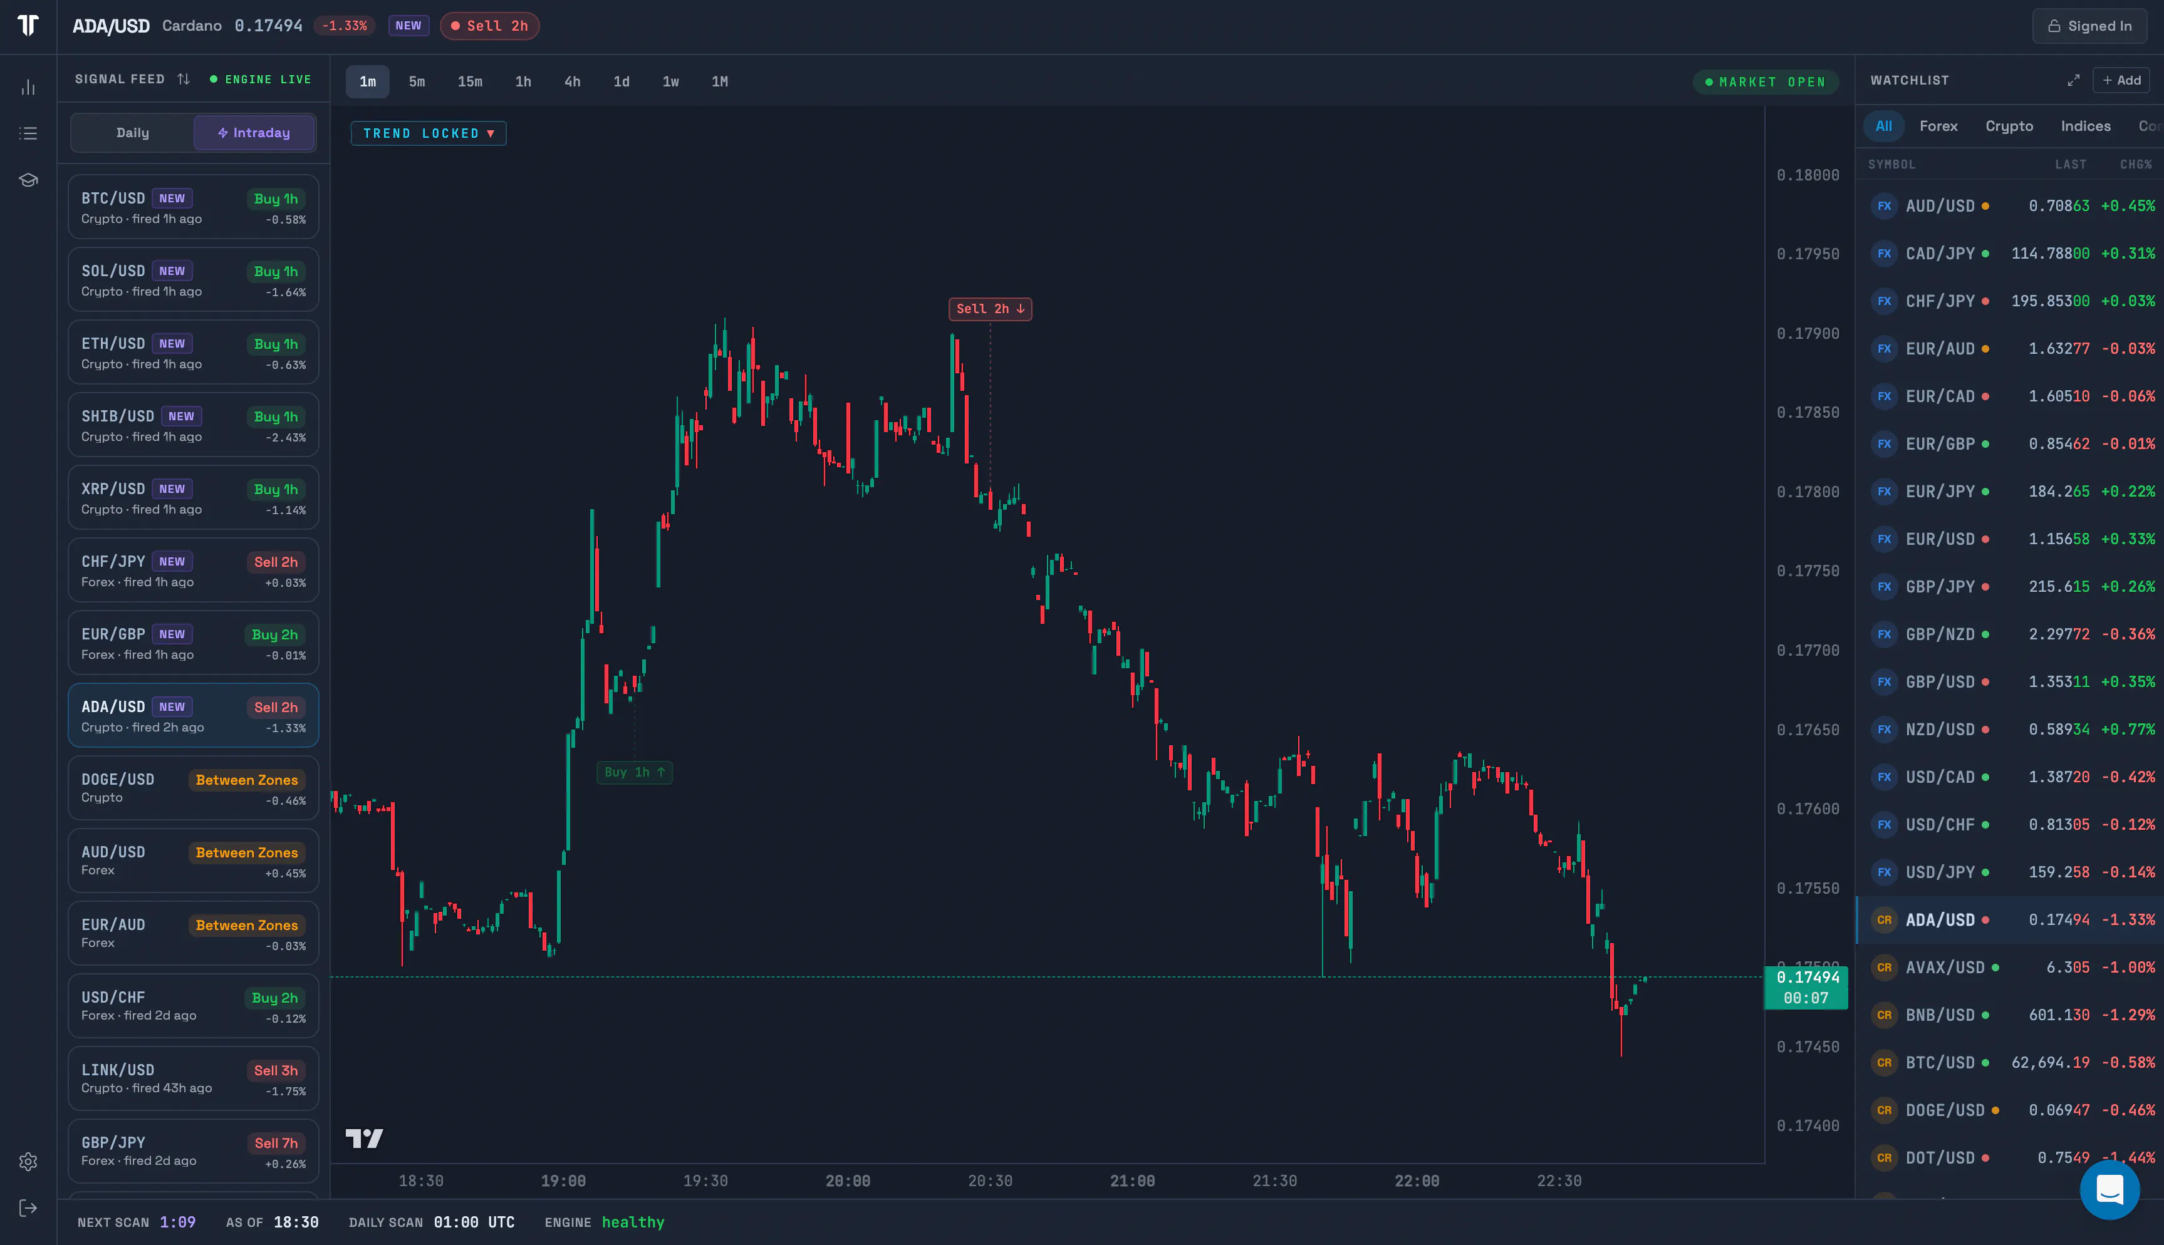Screen dimensions: 2164x1245
Task: Select the 4h timeframe
Action: click(x=572, y=81)
